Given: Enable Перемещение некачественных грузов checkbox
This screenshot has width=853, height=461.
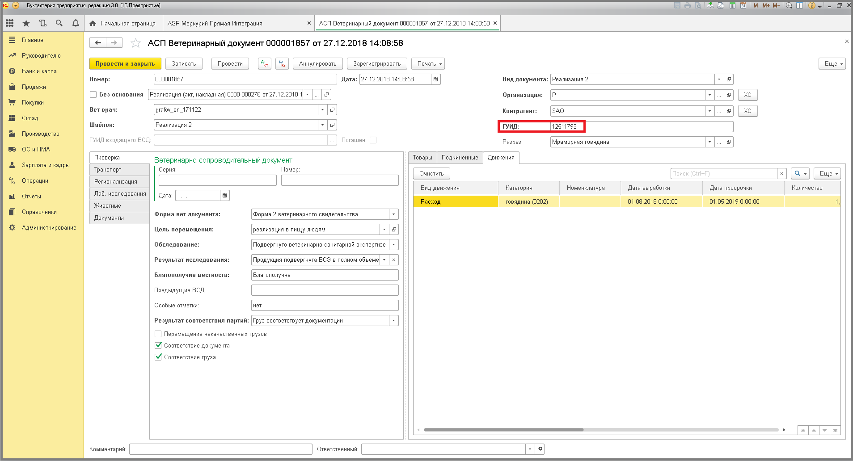Looking at the screenshot, I should [x=158, y=334].
